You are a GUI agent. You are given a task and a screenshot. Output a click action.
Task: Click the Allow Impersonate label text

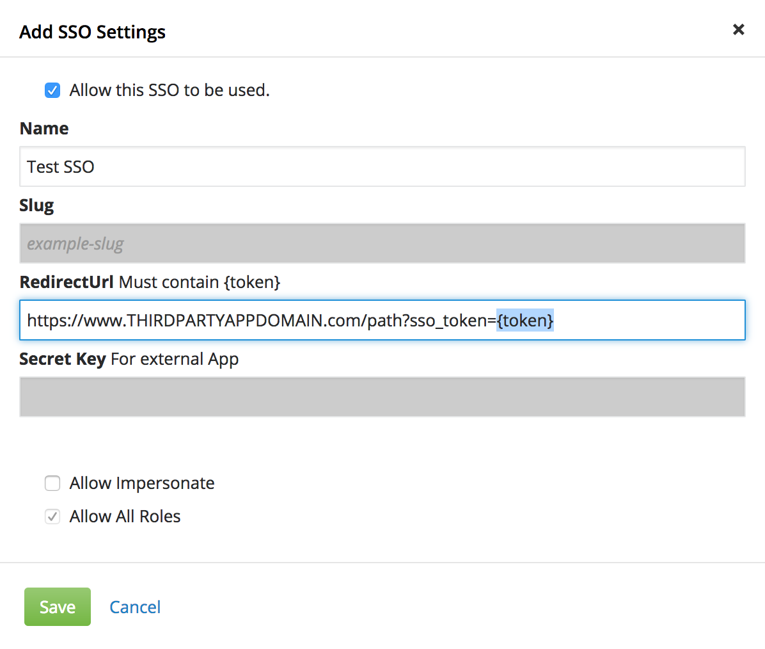pyautogui.click(x=142, y=483)
